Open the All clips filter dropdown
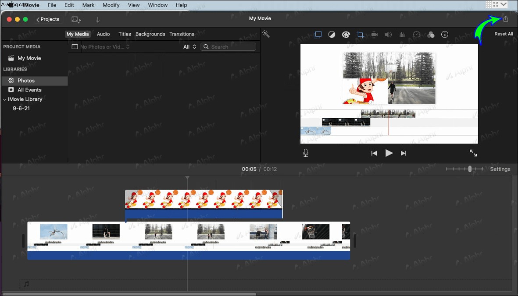Screen dimensions: 518x296 [189, 47]
